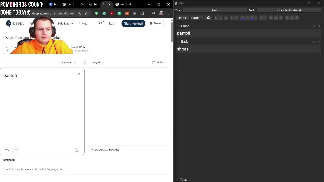Screen dimensions: 324x182
Task: Undo last edit in DeepL
Action: (x=7, y=150)
